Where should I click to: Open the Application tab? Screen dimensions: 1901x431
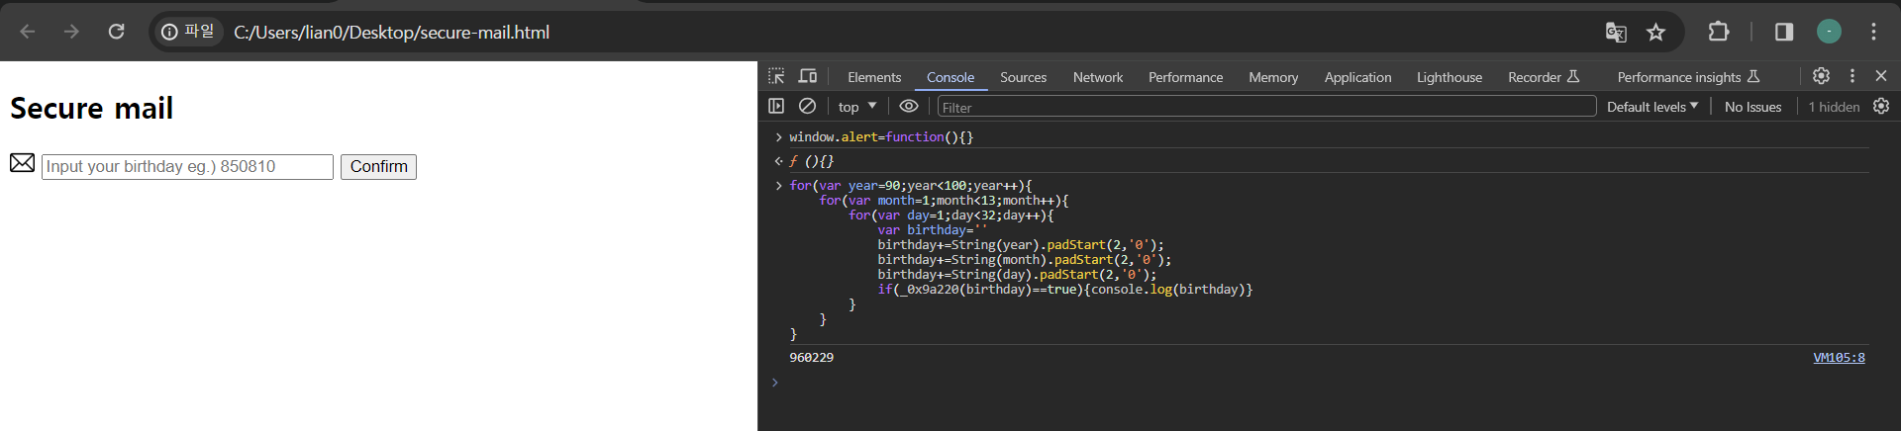point(1357,77)
